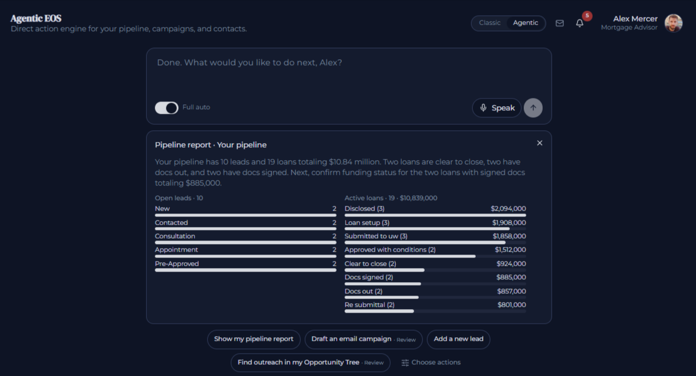Click Find outreach in my Opportunity Tree
Viewport: 696px width, 376px height.
[x=311, y=363]
